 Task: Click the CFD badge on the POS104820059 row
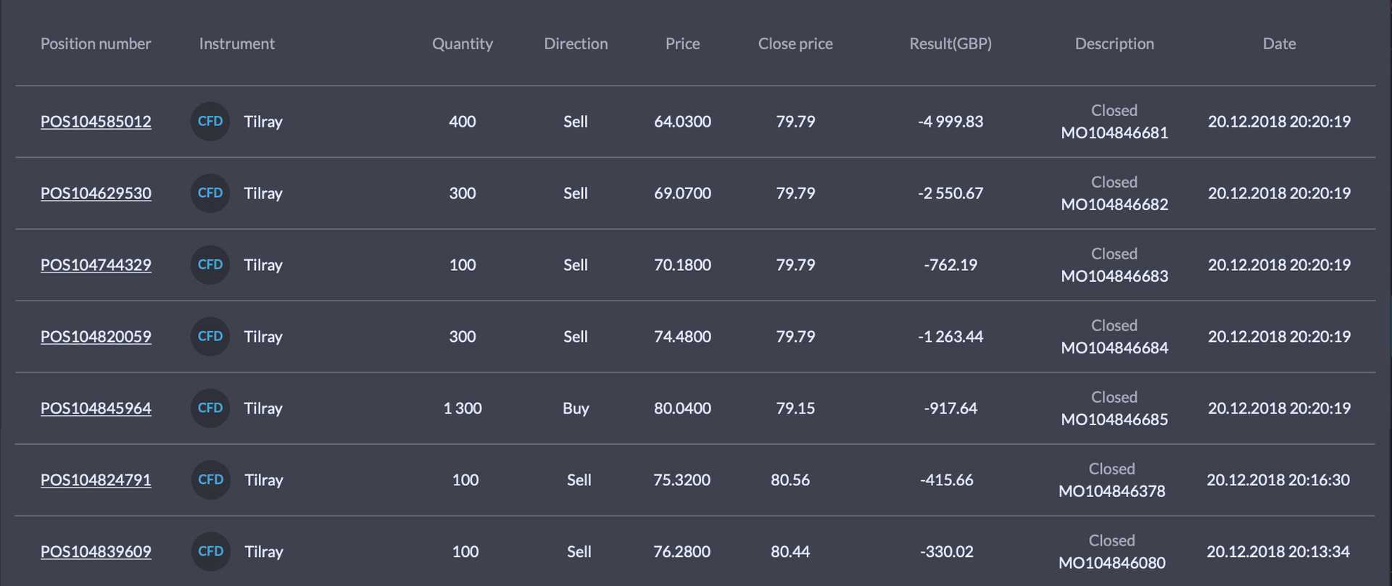pos(210,336)
